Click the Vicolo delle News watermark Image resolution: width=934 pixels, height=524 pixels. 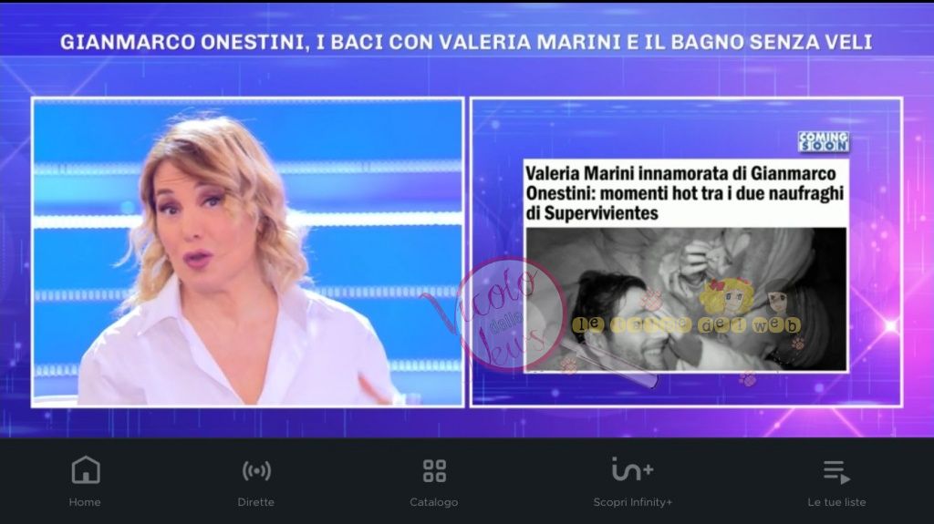pyautogui.click(x=506, y=315)
